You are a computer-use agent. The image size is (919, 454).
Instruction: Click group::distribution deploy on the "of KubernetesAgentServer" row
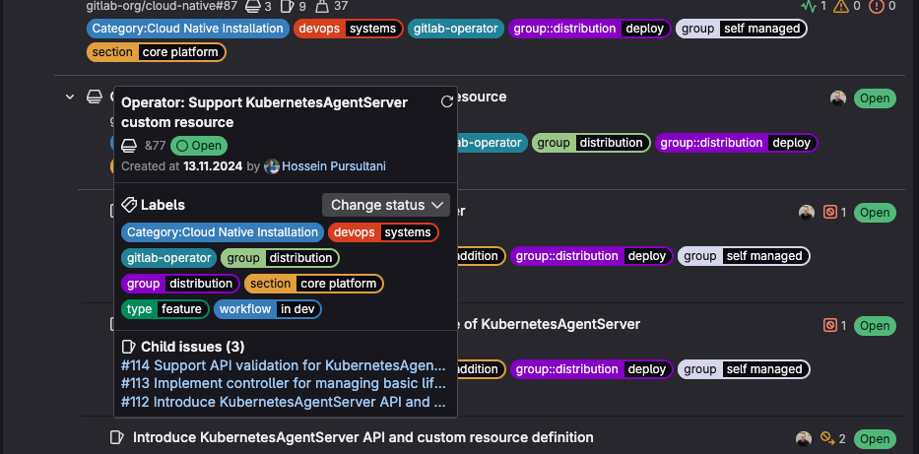click(x=591, y=369)
